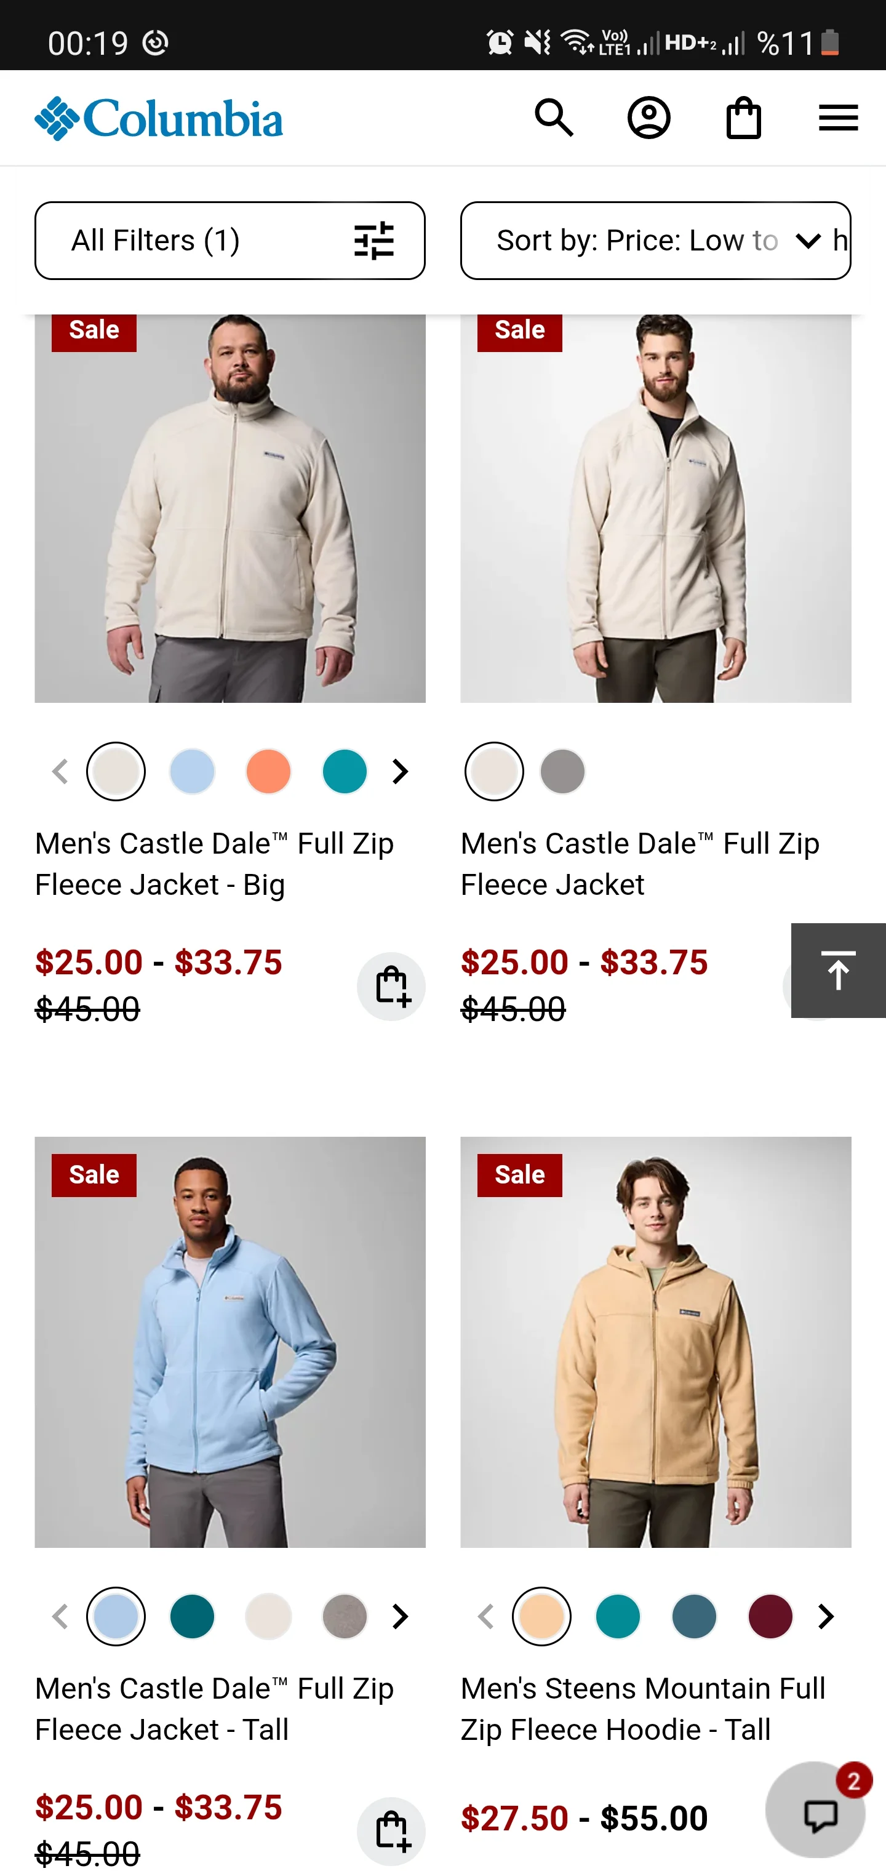Select burgundy swatch on Steens Mountain hoodie

coord(770,1617)
